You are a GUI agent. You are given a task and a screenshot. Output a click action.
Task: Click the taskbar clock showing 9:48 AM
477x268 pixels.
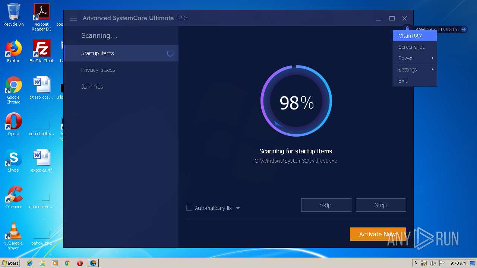[x=458, y=263]
